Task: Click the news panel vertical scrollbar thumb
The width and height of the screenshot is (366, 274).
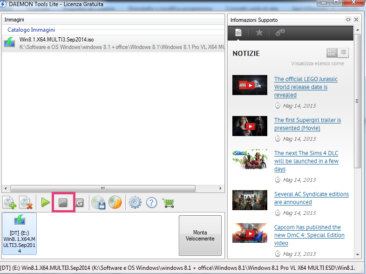Action: (x=357, y=101)
